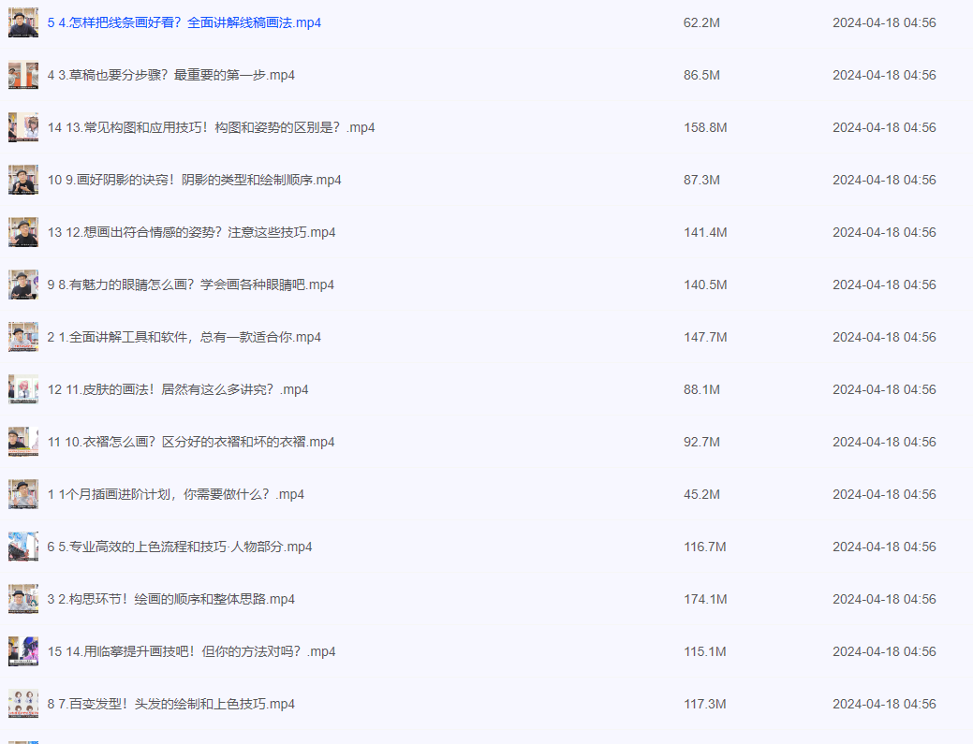Open the 13.常见构图和应用技巧 file name
973x744 pixels.
[211, 127]
